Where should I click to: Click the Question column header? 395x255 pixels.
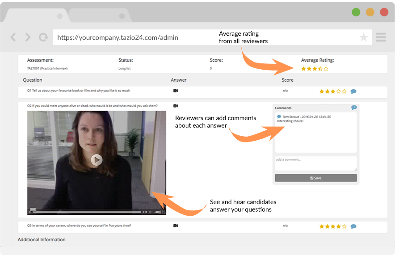33,80
